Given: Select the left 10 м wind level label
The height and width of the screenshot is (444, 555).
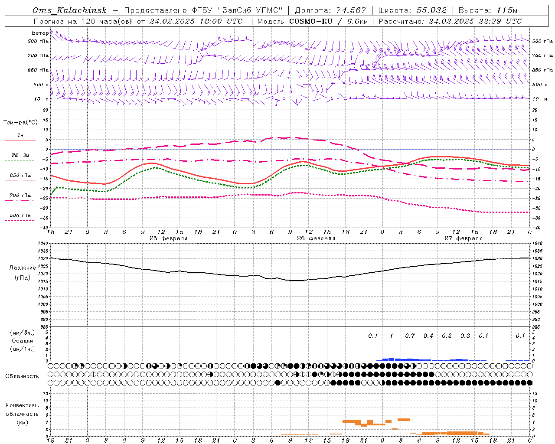Looking at the screenshot, I should 41,99.
